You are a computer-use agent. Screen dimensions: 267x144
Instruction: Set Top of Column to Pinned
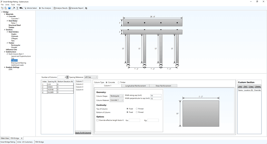(137, 109)
